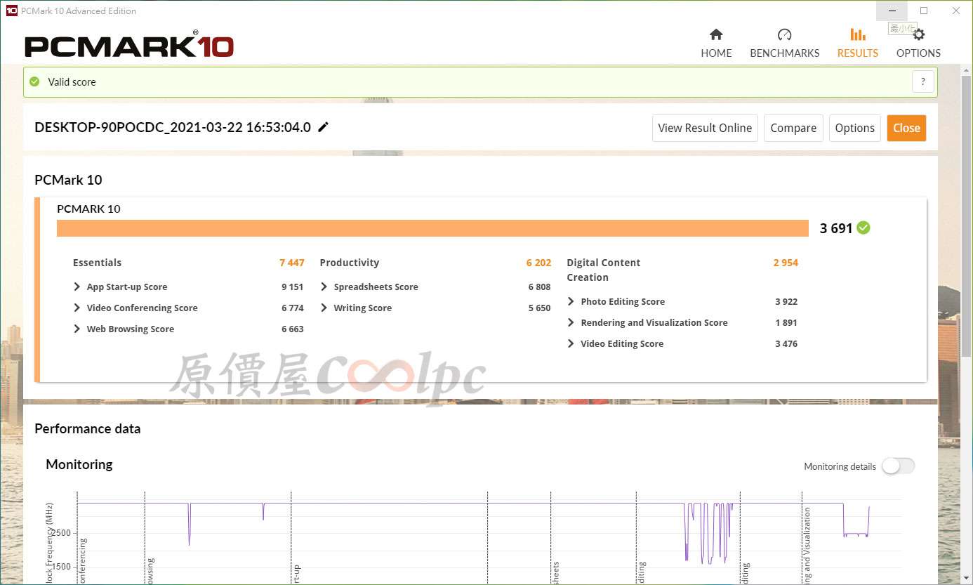Click the green valid score checkmark icon
The height and width of the screenshot is (585, 973).
34,81
